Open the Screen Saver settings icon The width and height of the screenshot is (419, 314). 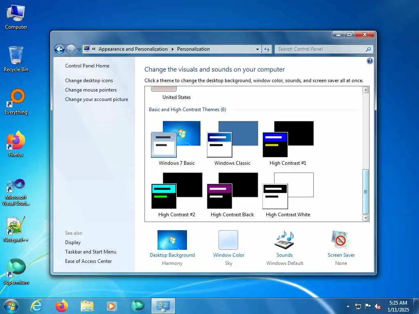340,240
